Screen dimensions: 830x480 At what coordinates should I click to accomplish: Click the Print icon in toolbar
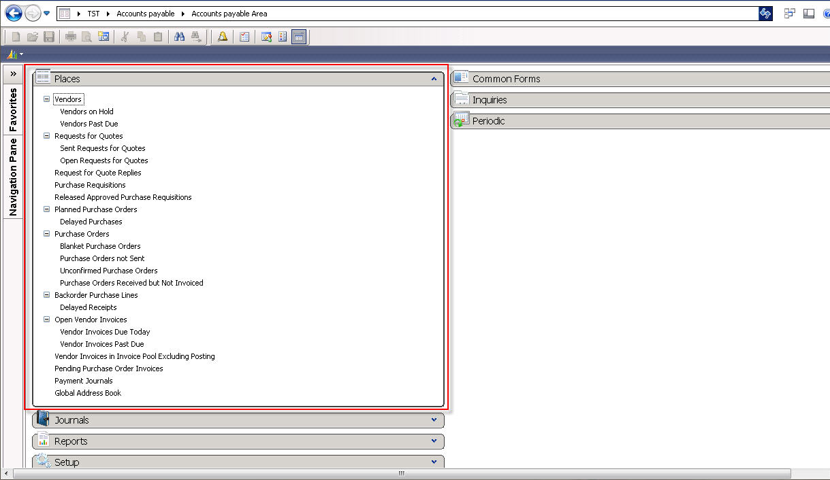(x=71, y=37)
